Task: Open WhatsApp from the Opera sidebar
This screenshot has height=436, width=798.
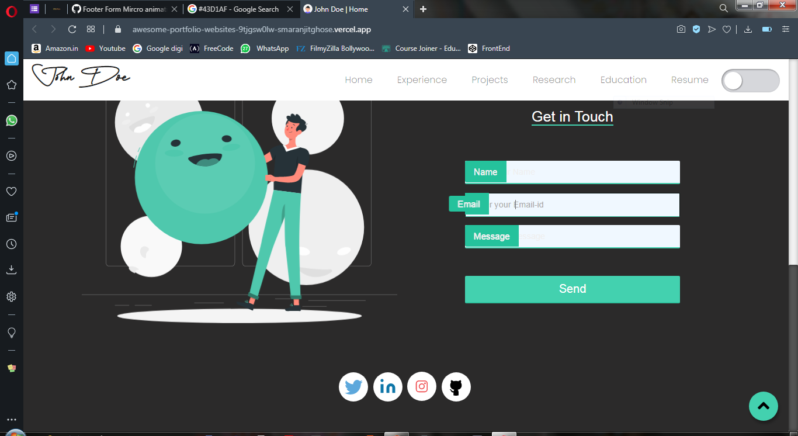Action: coord(11,121)
